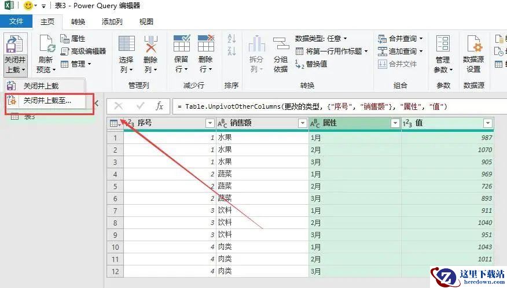The width and height of the screenshot is (507, 288).
Task: Click the cell containing 1043
Action: (447, 247)
